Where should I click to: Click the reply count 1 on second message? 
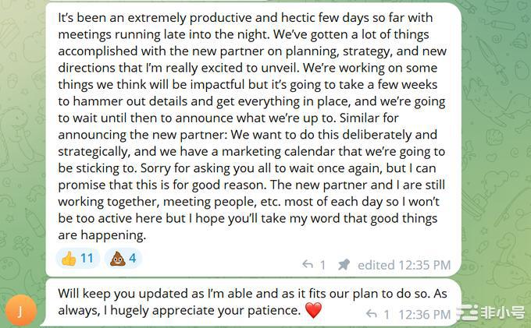(387, 314)
